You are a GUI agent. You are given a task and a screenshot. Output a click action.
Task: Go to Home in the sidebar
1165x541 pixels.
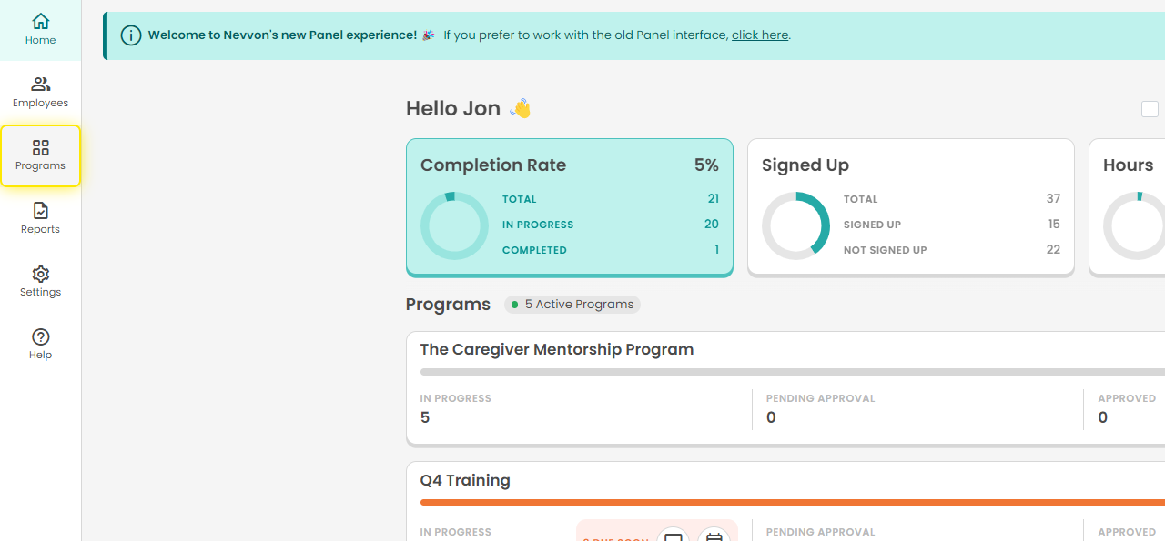[x=40, y=29]
